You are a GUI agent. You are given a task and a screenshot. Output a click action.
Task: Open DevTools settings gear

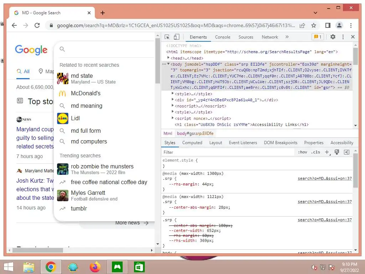point(333,37)
